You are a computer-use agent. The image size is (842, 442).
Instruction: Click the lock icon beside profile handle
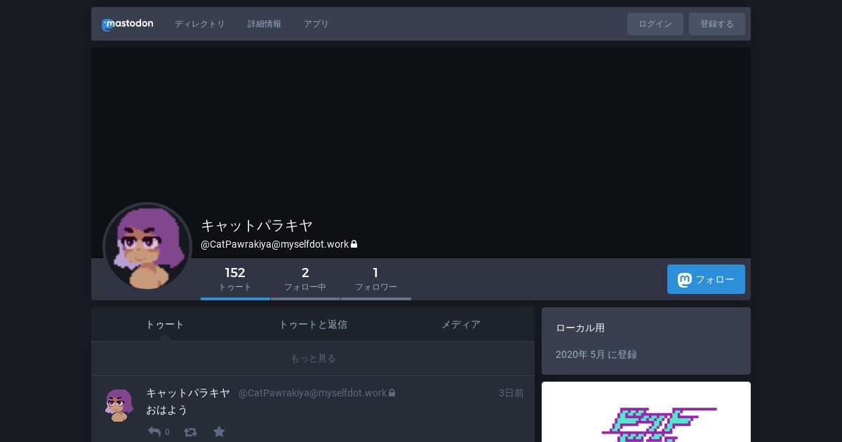coord(354,244)
